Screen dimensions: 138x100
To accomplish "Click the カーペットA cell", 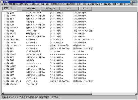I will [x=32, y=66].
